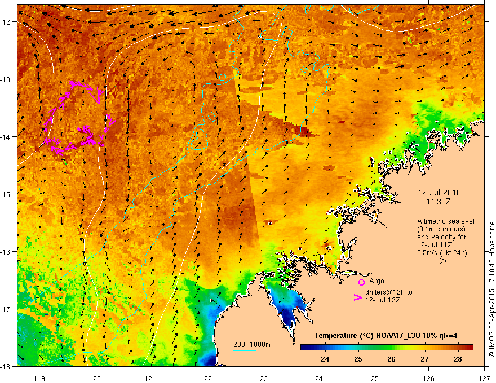Click the -16 latitude axis label
This screenshot has height=383, width=496.
(6, 252)
